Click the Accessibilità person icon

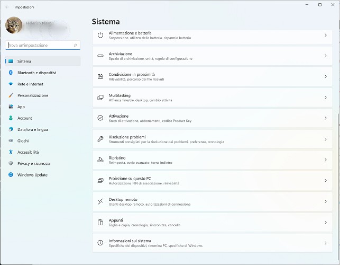(x=10, y=152)
